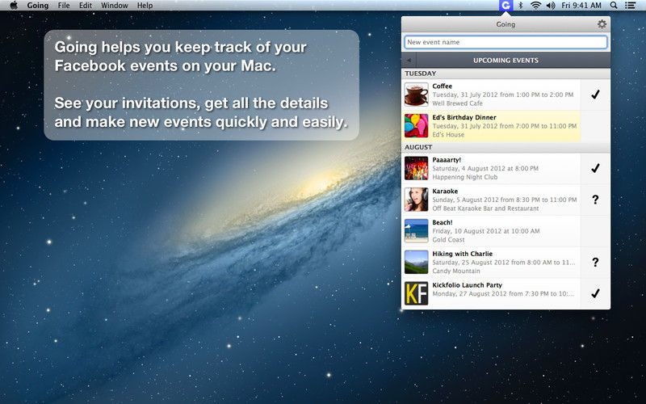
Task: Open Notification Center list icon
Action: point(630,6)
